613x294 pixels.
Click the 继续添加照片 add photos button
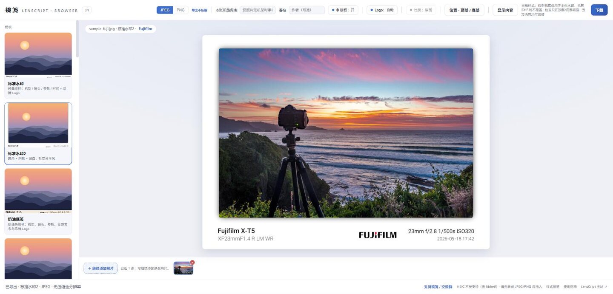pyautogui.click(x=101, y=268)
